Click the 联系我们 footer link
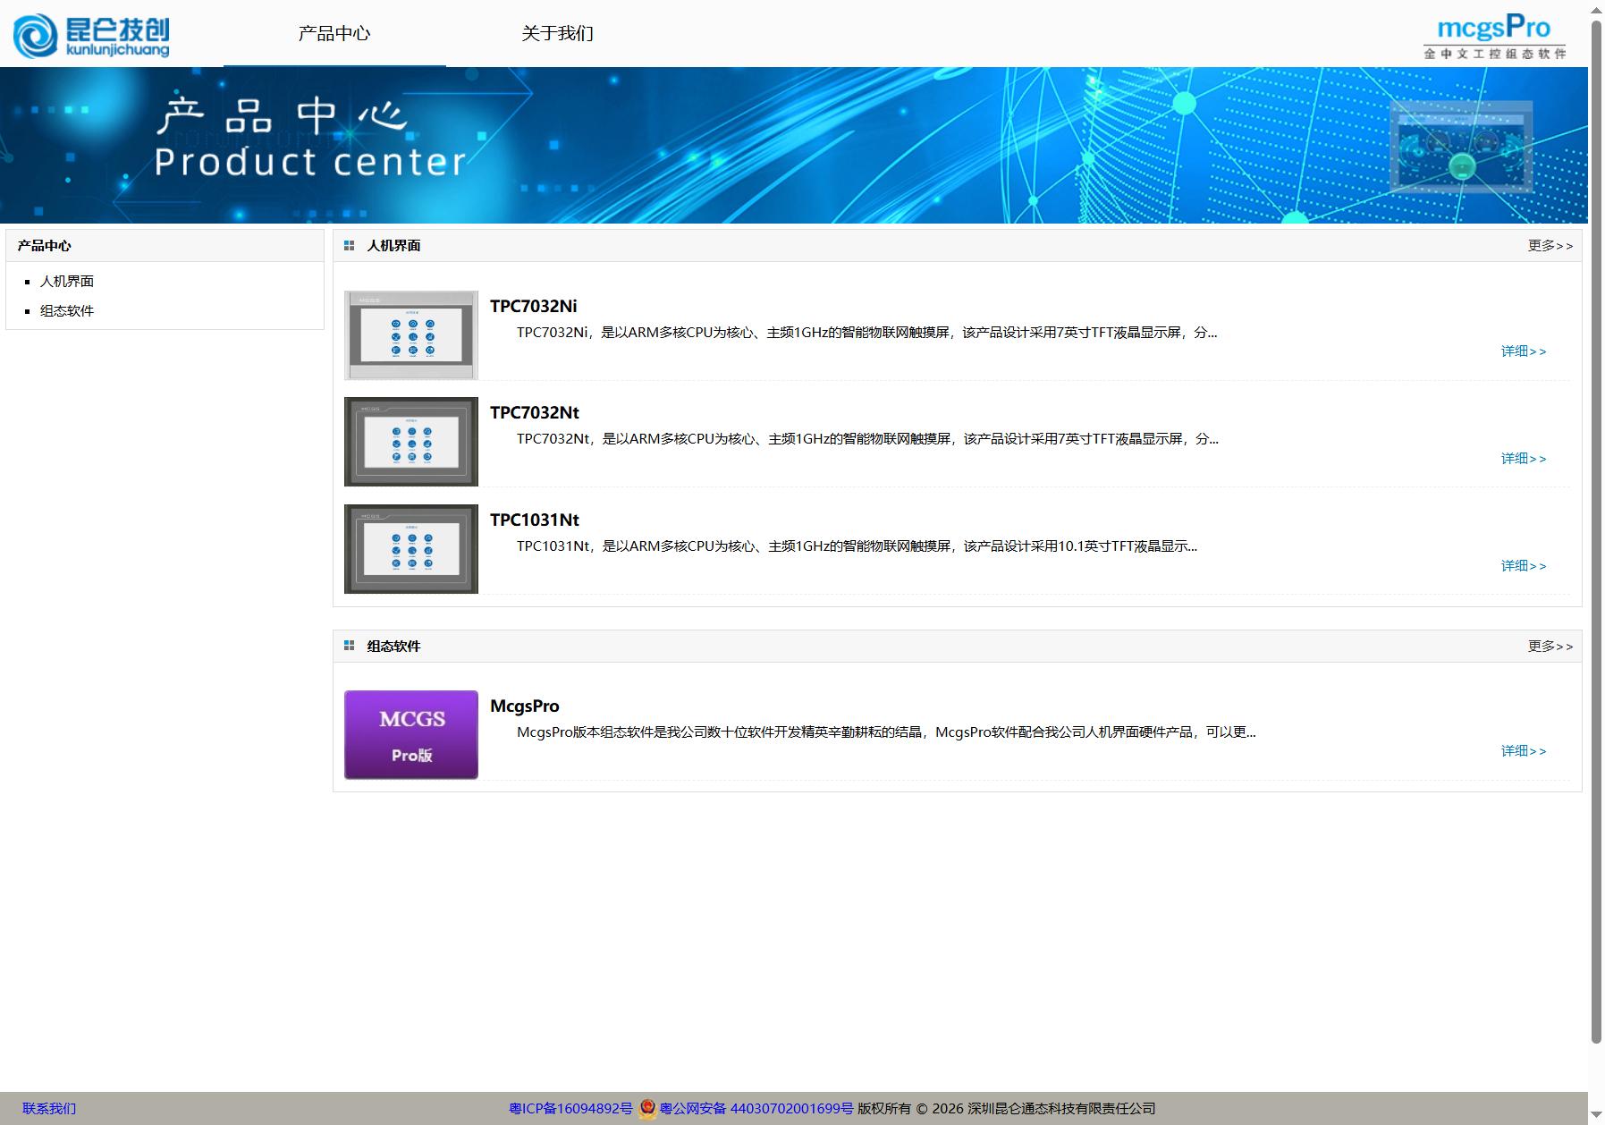This screenshot has width=1605, height=1125. coord(49,1109)
